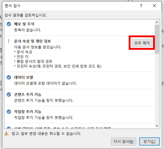Click the checkmark icon beside 콘텐츠 추가 기능
Image resolution: width=164 pixels, height=149 pixels.
[9, 94]
